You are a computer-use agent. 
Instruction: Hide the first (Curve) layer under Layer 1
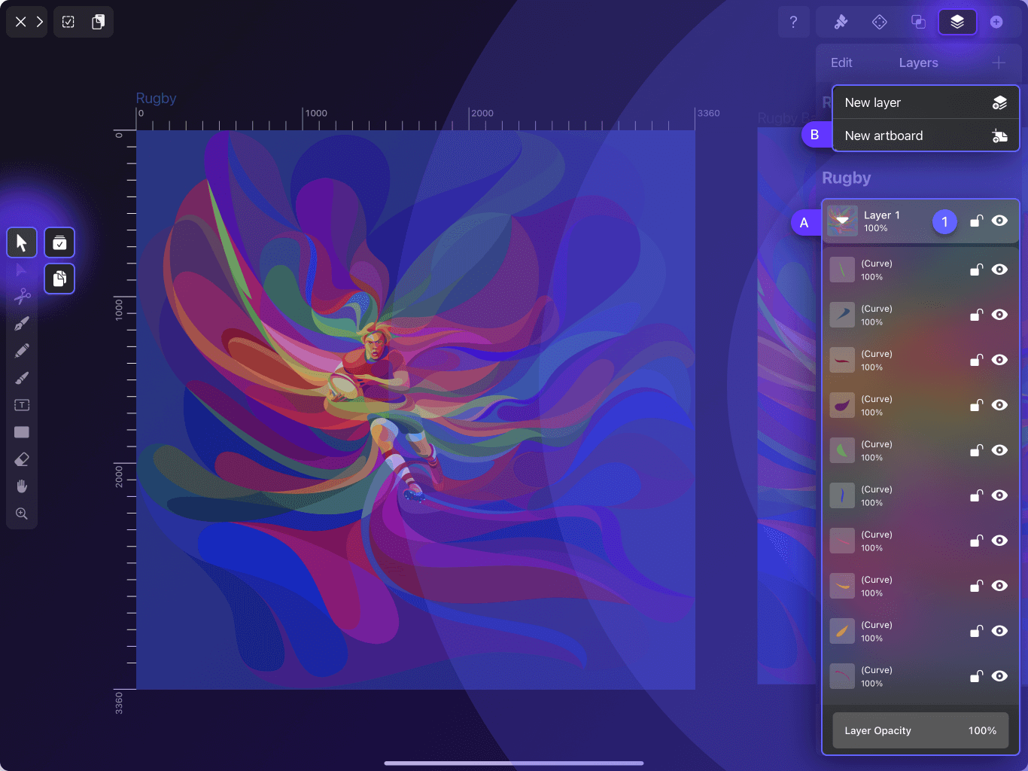[999, 270]
